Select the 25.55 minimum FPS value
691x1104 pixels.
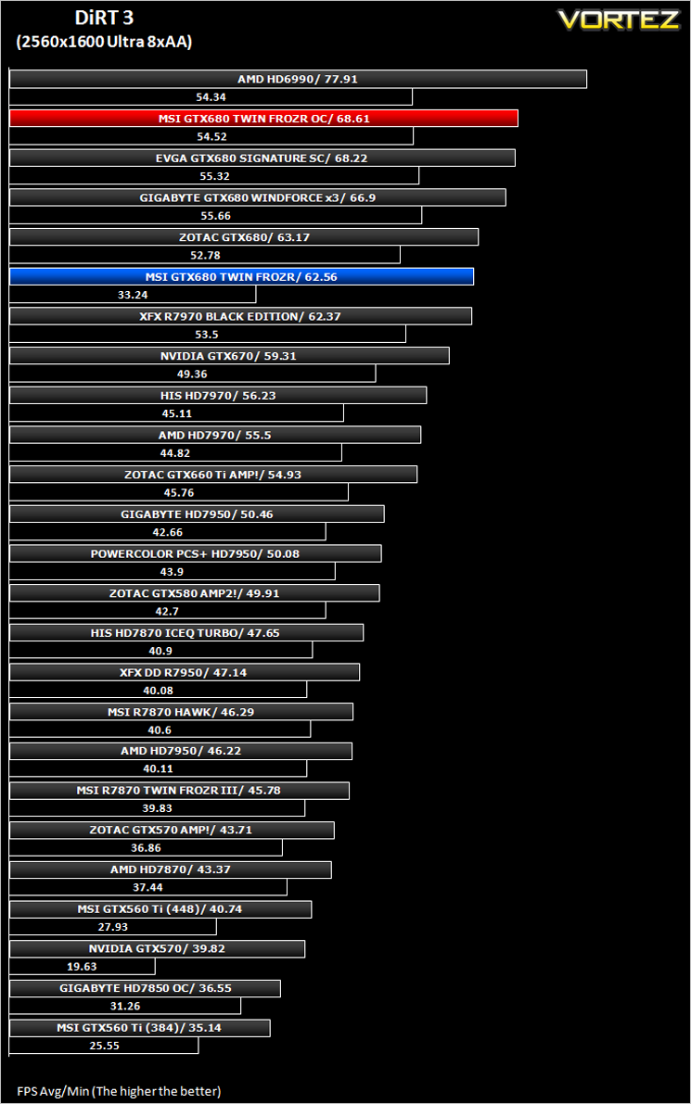(x=104, y=1046)
